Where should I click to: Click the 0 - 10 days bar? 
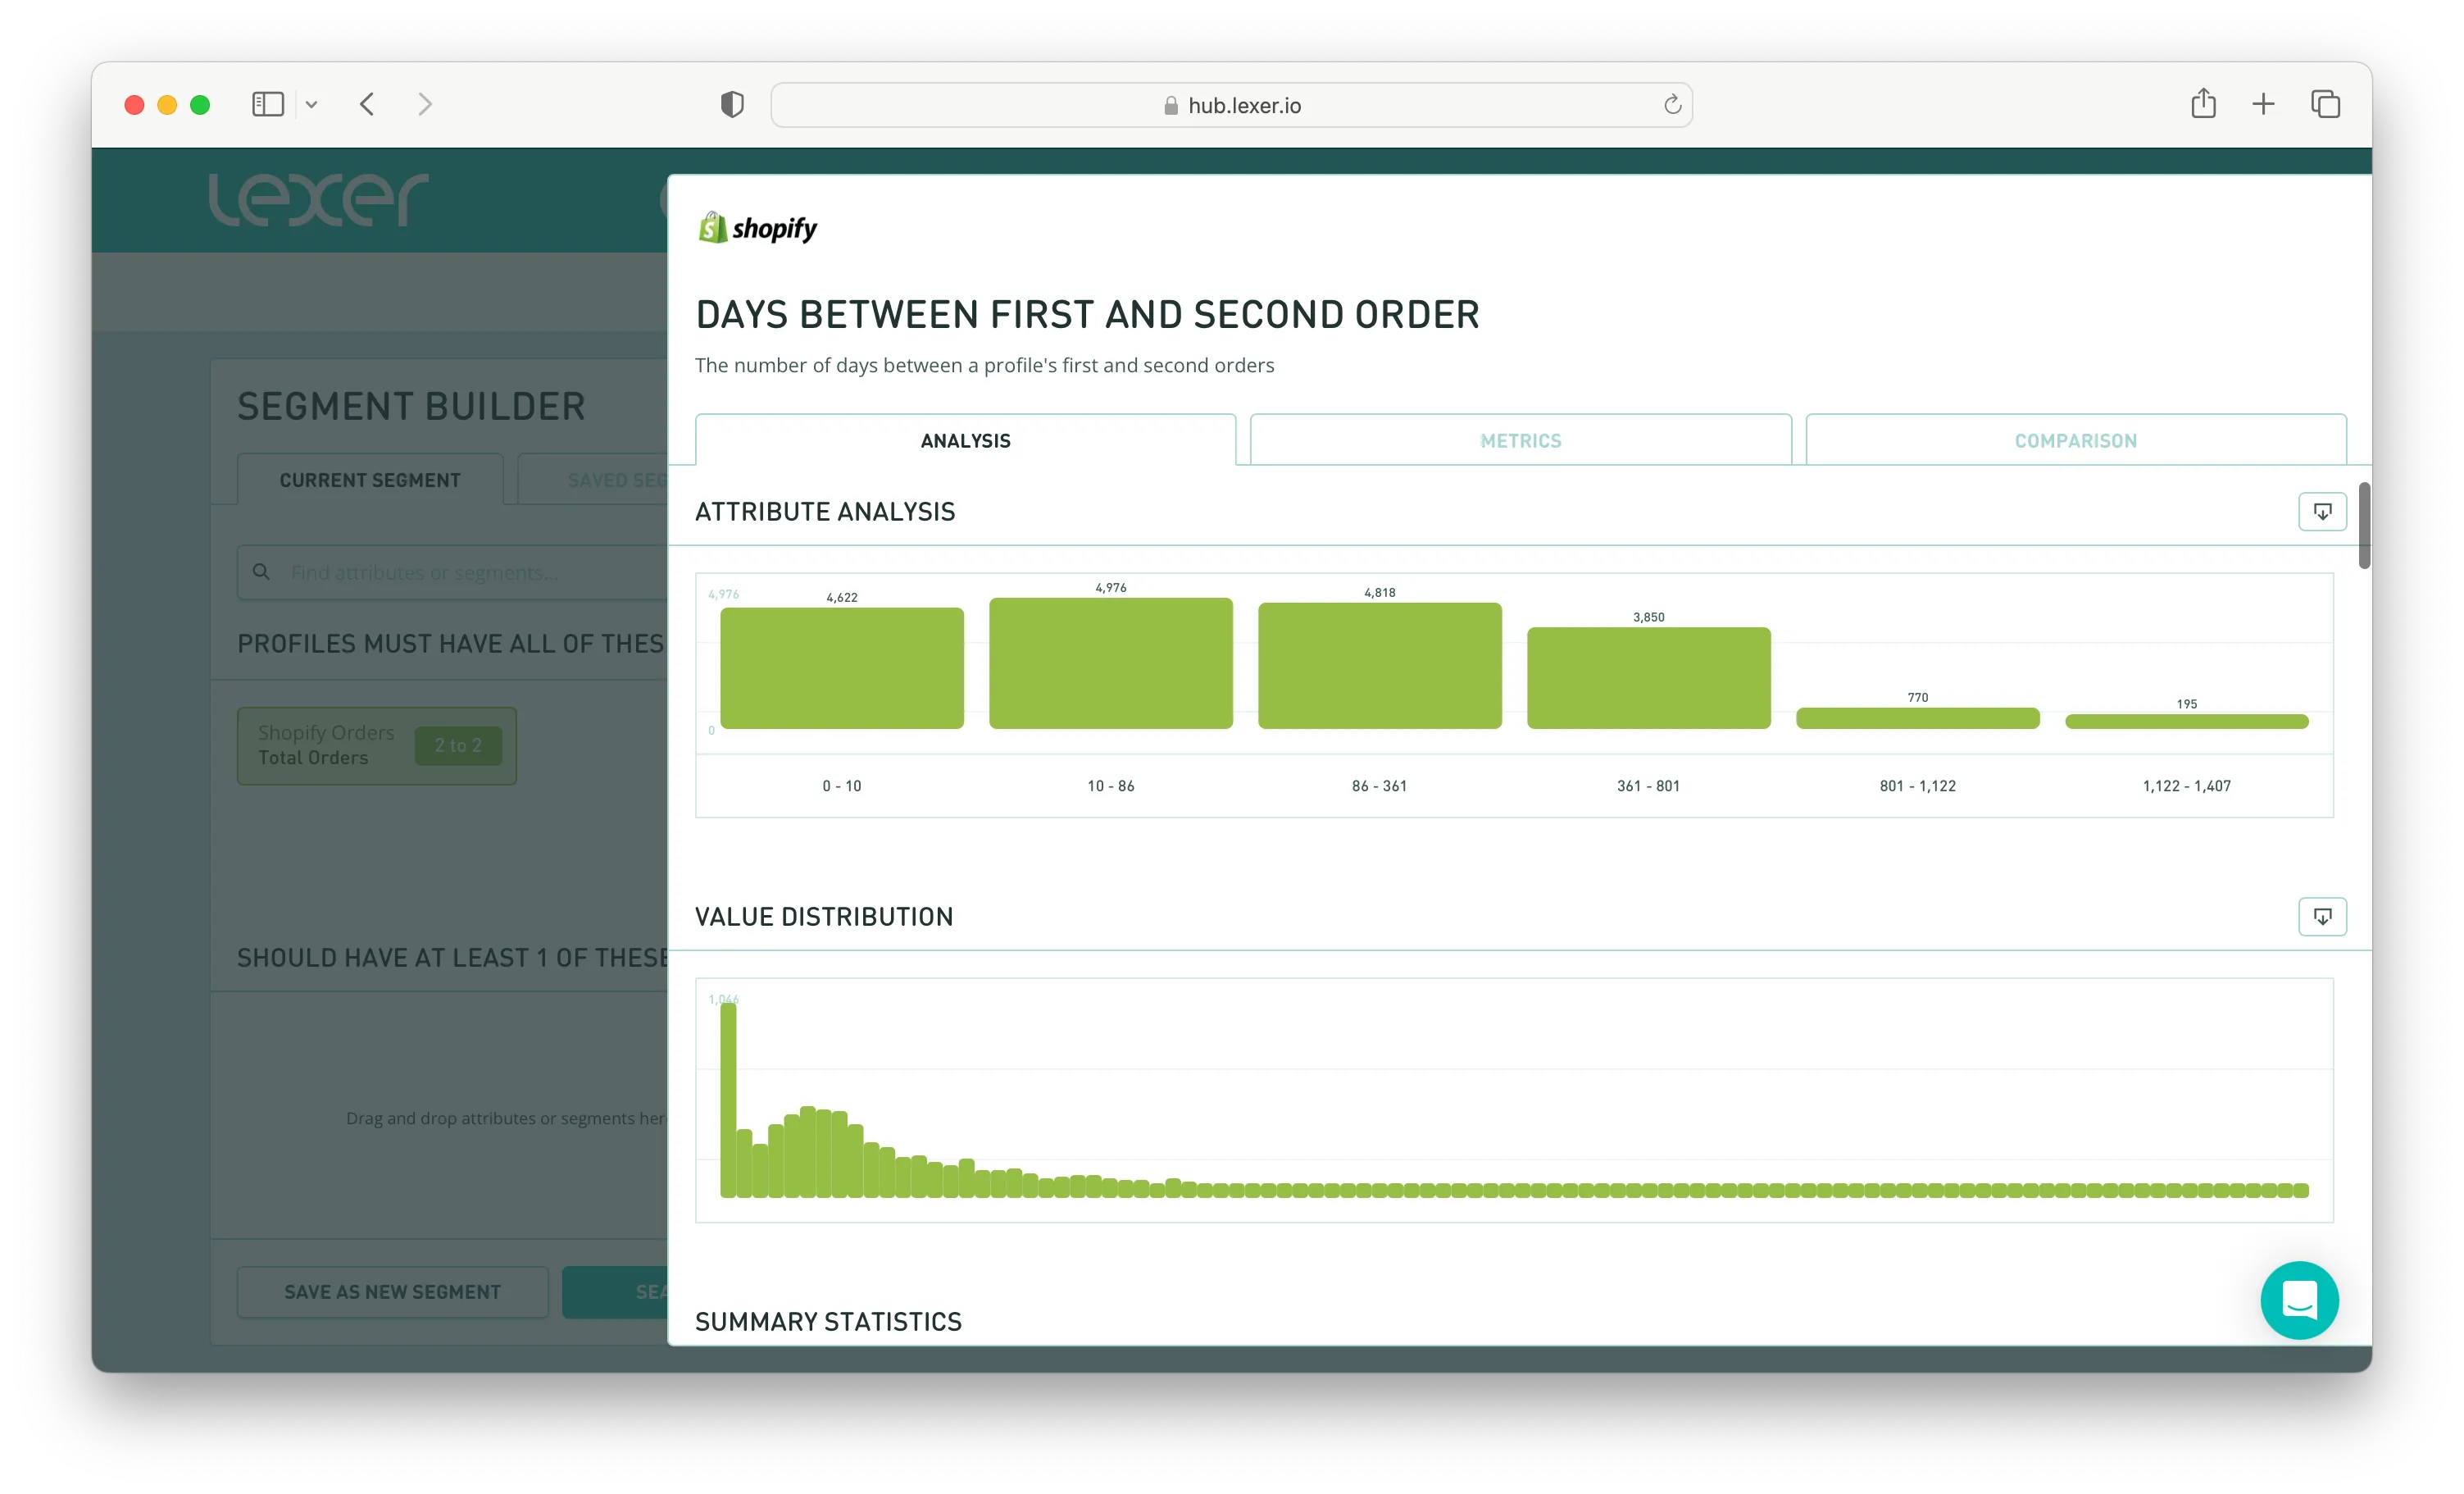tap(842, 667)
